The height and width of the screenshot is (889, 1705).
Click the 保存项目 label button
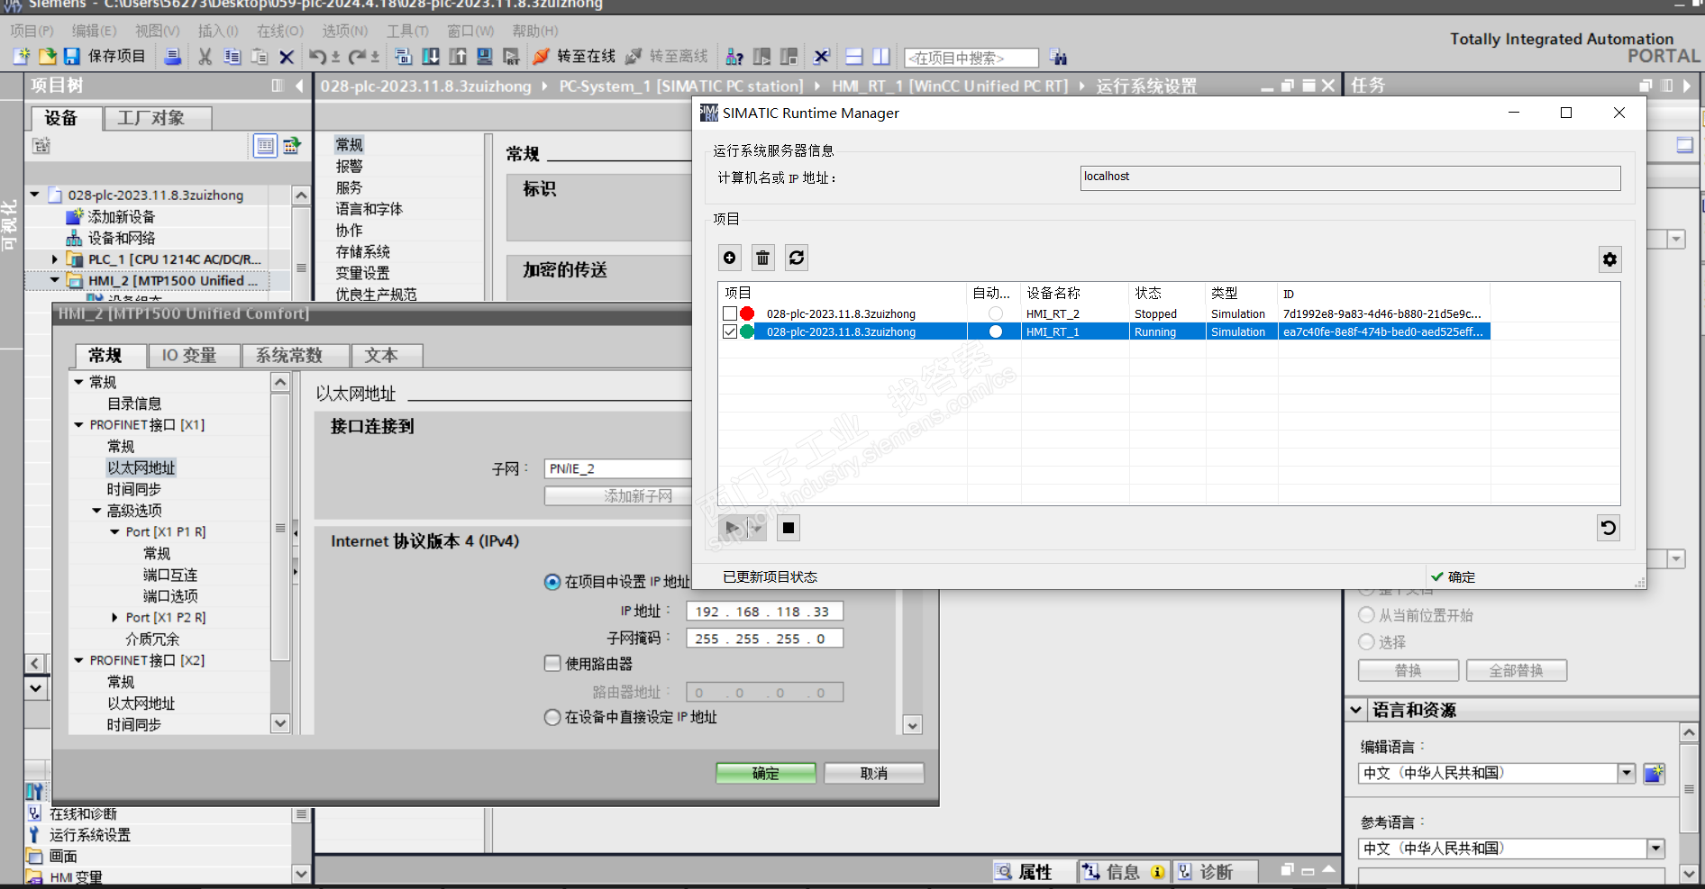[x=116, y=57]
